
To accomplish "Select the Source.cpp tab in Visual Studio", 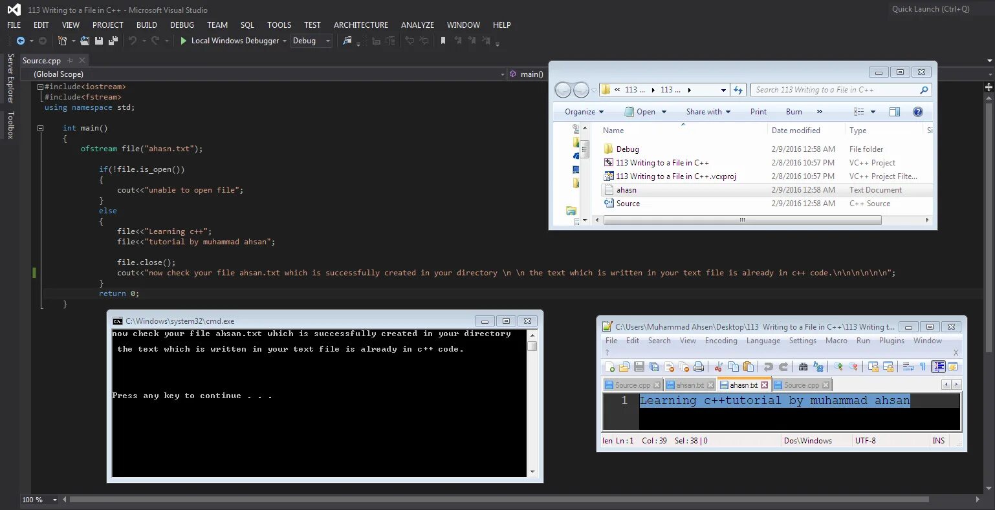I will tap(41, 61).
